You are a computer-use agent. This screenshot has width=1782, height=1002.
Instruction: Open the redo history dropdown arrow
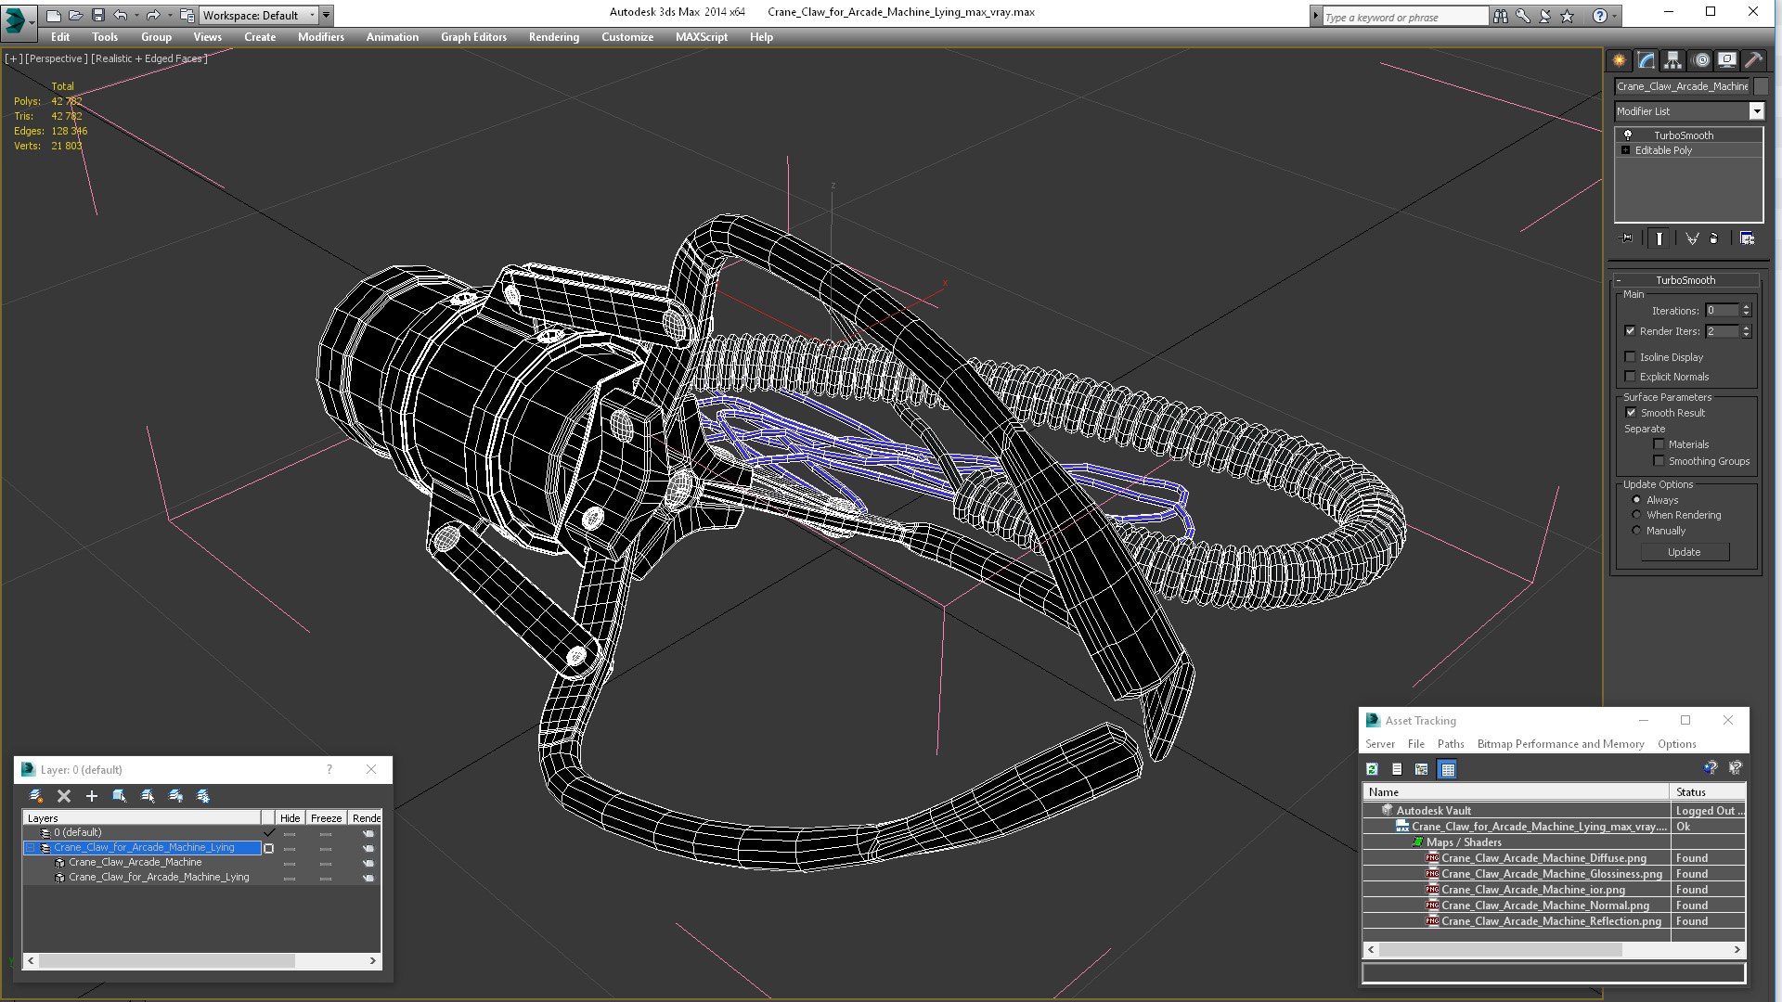[169, 15]
